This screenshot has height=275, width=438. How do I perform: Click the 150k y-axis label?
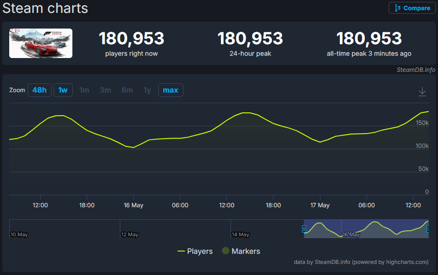click(x=422, y=123)
